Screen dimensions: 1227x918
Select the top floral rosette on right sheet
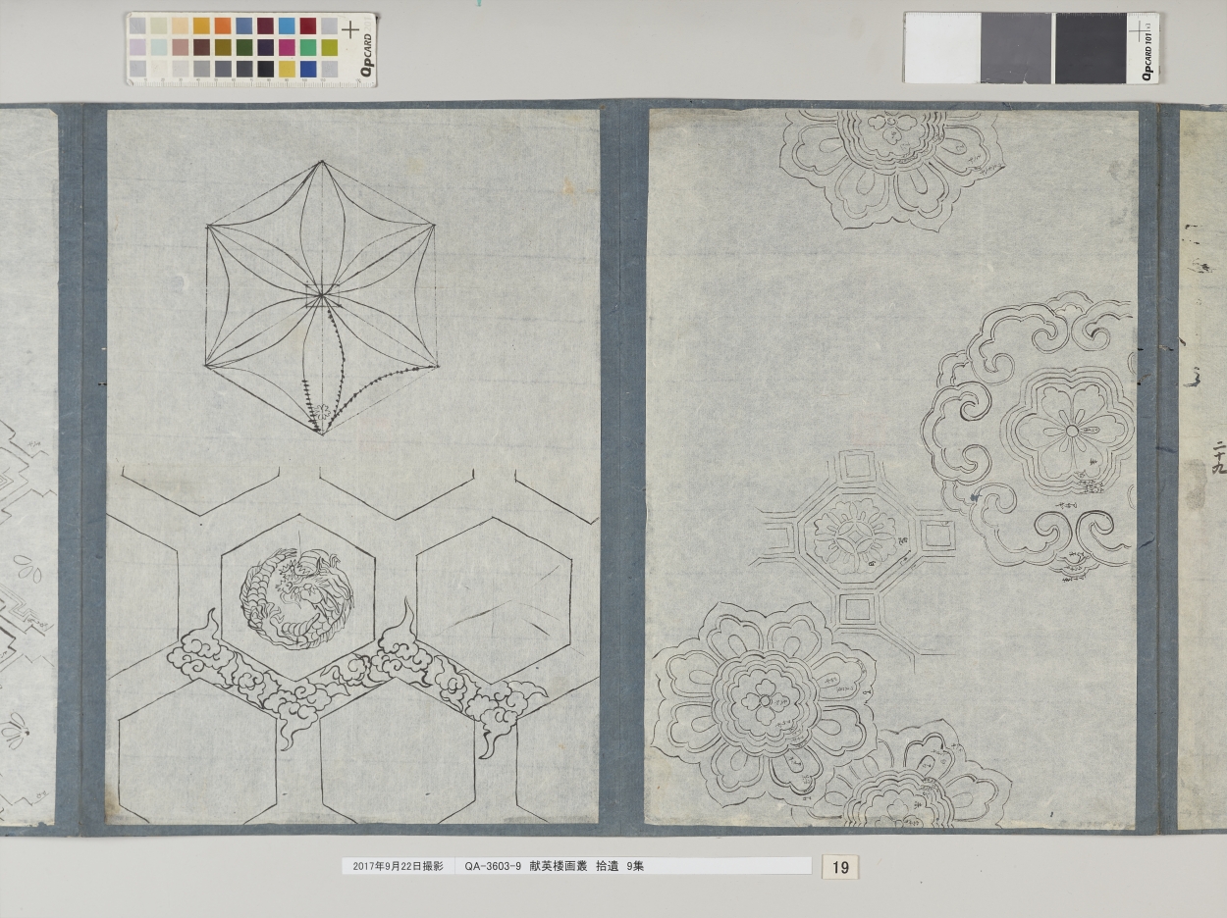tap(891, 169)
